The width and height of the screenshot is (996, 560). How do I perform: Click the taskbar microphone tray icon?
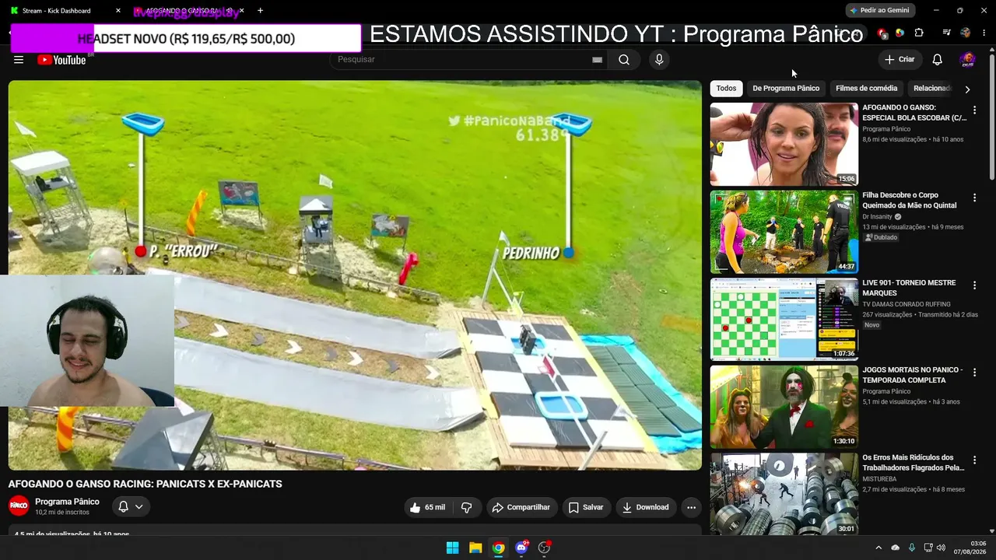tap(911, 548)
